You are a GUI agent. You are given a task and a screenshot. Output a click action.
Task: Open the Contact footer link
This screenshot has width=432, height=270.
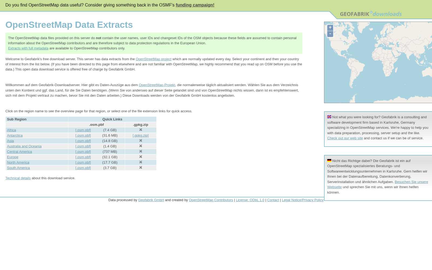coord(273,200)
